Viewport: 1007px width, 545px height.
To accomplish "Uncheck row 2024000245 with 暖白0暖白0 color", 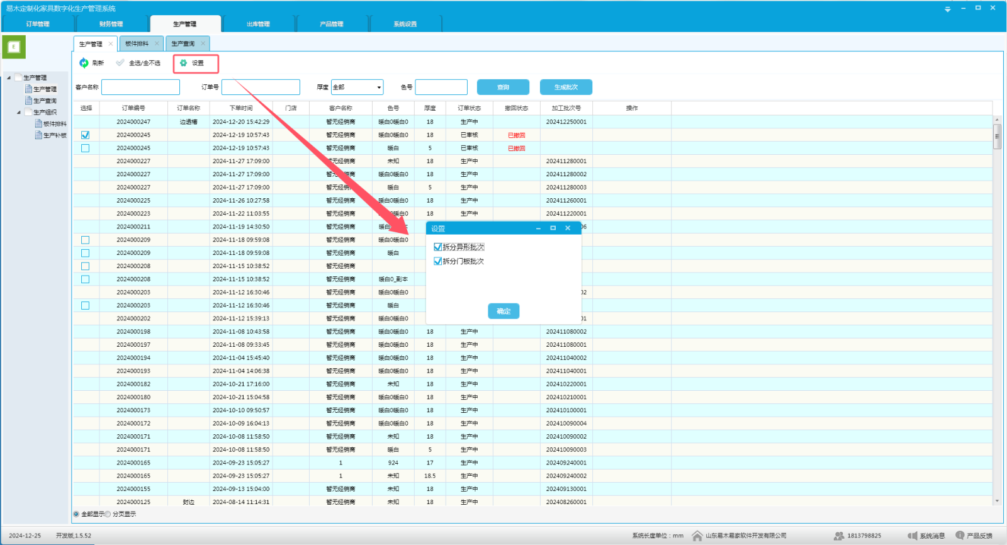I will [86, 135].
